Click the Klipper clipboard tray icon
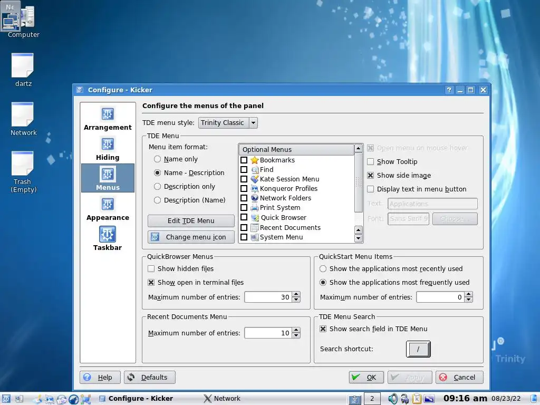Image resolution: width=540 pixels, height=405 pixels. tap(417, 399)
